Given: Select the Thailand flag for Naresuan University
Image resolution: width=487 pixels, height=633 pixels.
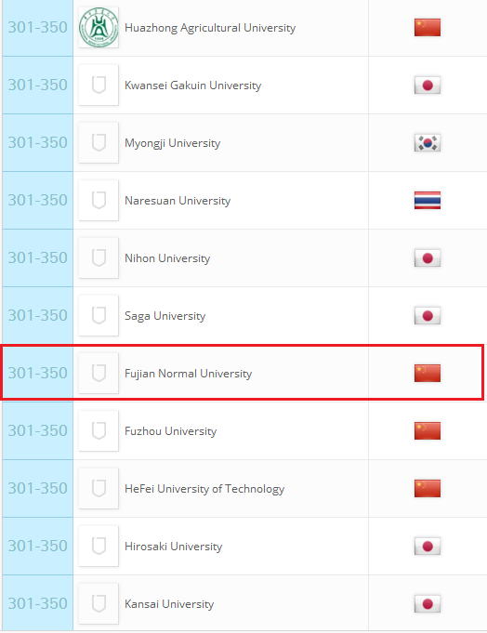Looking at the screenshot, I should pyautogui.click(x=428, y=200).
